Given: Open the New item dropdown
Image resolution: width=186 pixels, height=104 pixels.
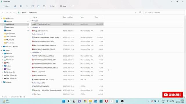Looking at the screenshot, I should coord(6,6).
